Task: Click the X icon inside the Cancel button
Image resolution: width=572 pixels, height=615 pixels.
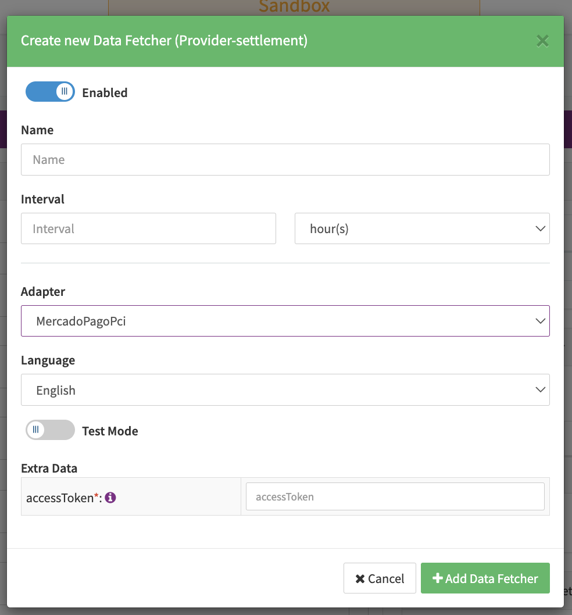Action: pos(360,578)
